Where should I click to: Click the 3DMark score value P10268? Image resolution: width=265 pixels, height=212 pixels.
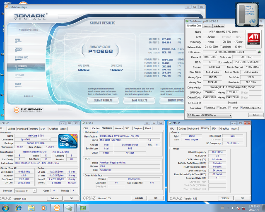(x=100, y=51)
